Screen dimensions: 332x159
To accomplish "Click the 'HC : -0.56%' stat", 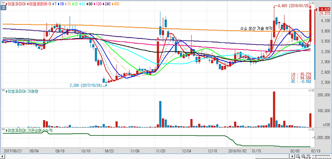I will (x=301, y=81).
